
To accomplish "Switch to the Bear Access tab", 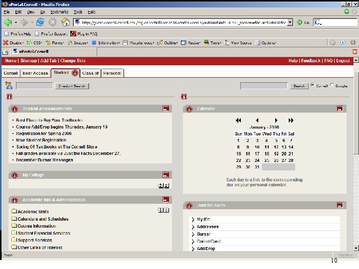I will (35, 73).
